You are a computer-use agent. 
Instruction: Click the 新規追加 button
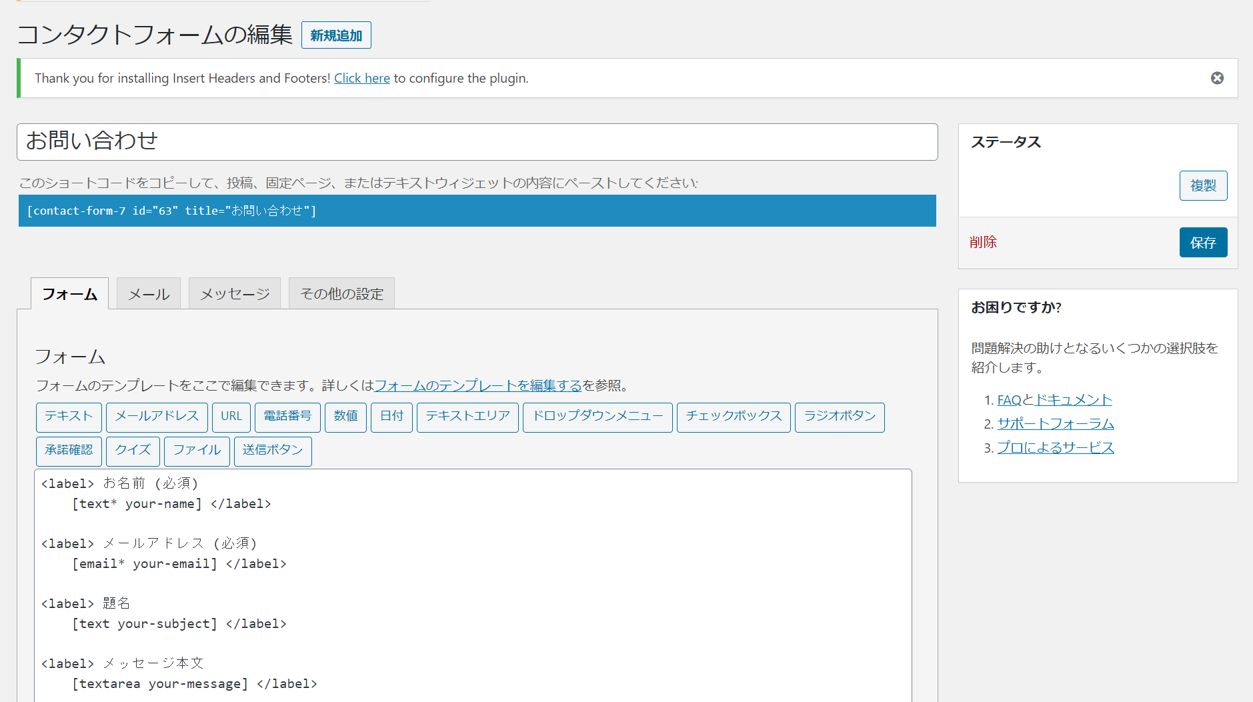(x=336, y=35)
